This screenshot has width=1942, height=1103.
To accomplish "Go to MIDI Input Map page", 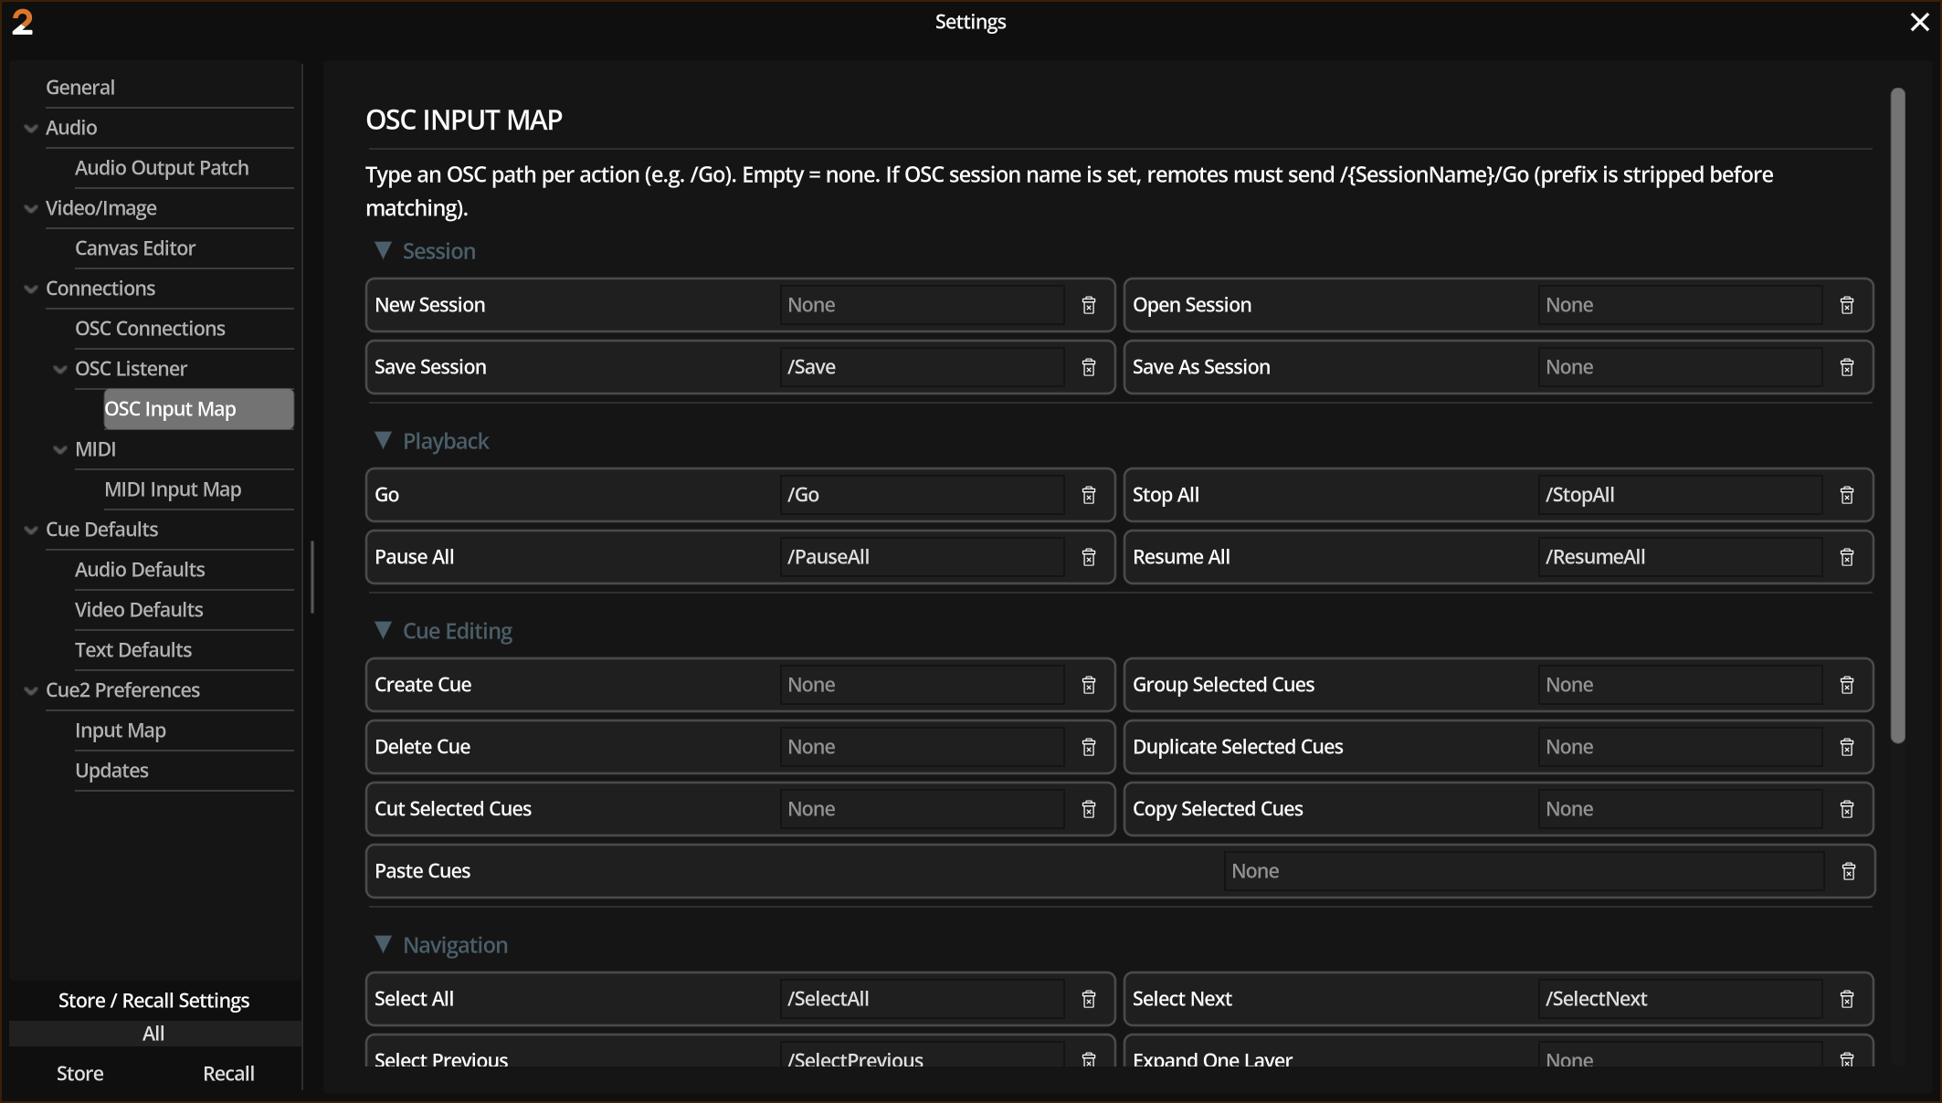I will (x=173, y=489).
